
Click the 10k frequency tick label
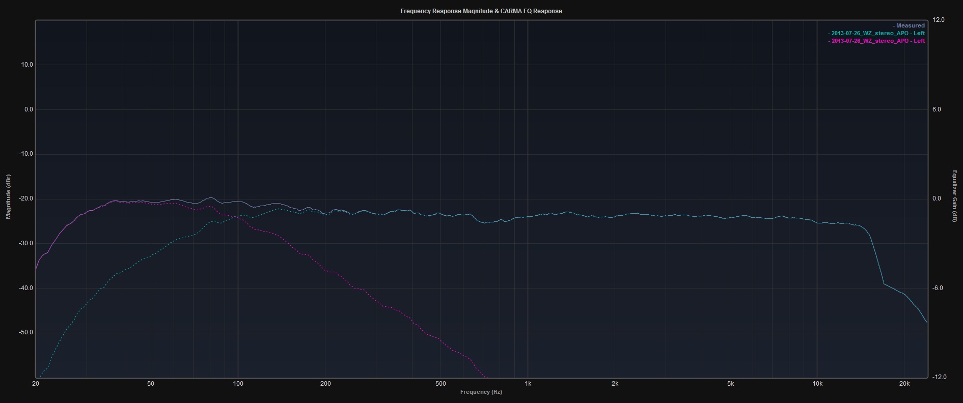817,384
